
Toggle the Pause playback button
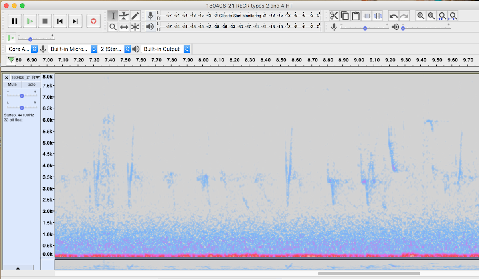[x=15, y=21]
